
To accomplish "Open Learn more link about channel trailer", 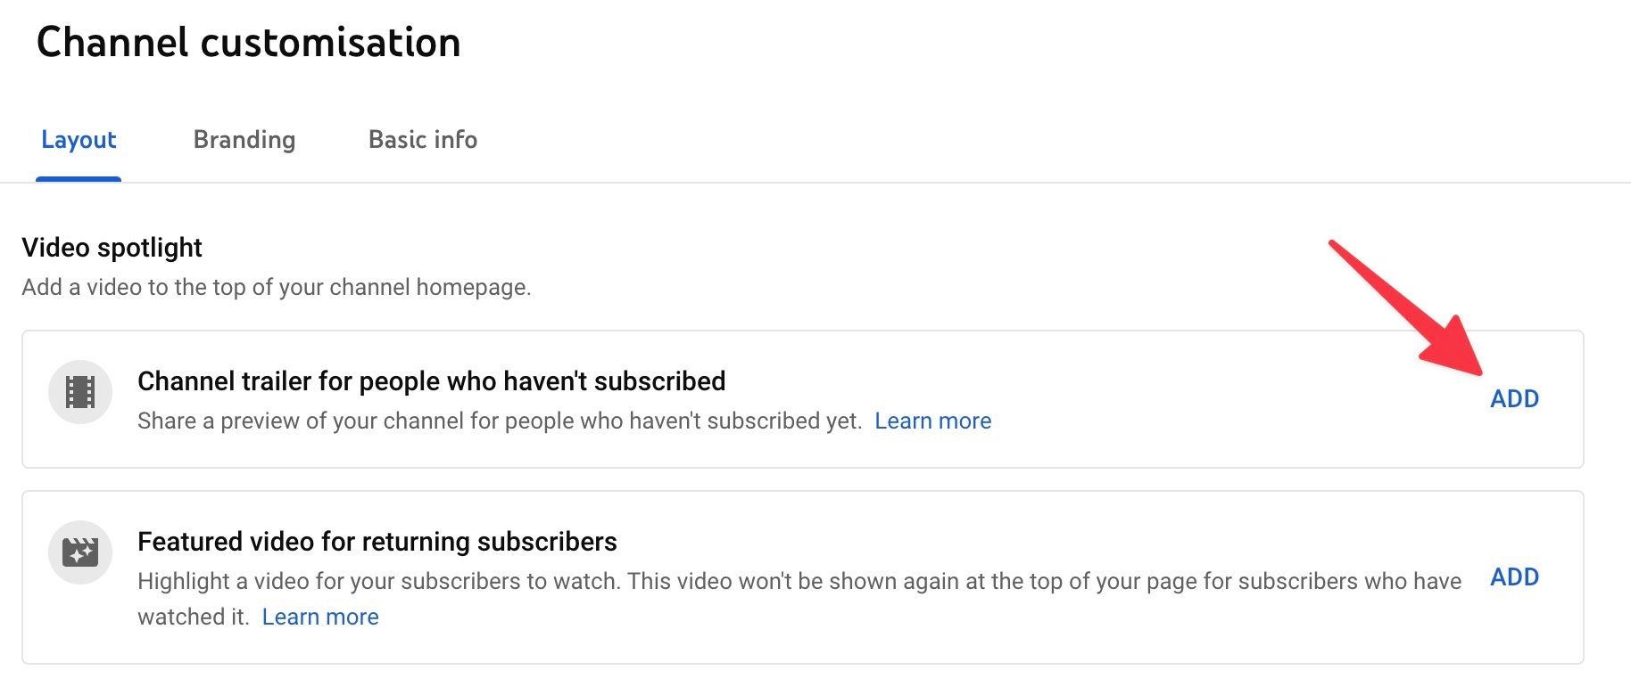I will click(x=932, y=421).
